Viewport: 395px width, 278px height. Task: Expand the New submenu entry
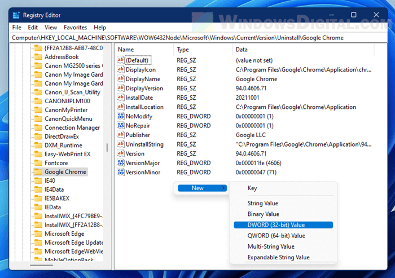[x=202, y=188]
